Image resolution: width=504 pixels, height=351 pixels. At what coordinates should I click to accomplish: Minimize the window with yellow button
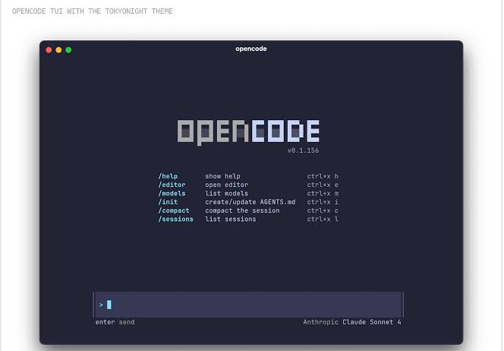[58, 50]
